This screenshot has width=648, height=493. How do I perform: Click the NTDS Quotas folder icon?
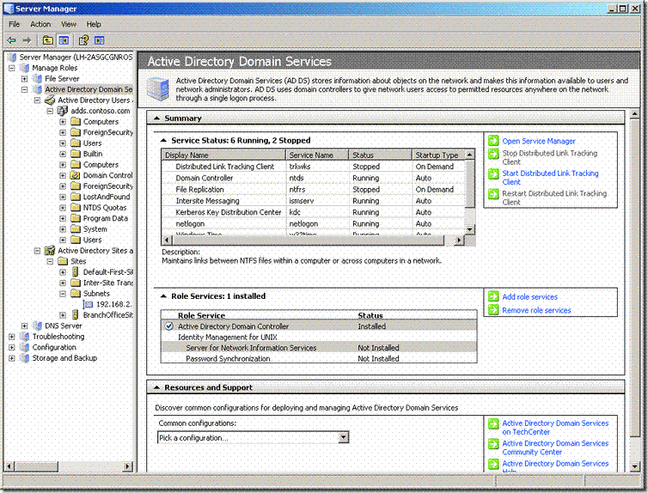click(76, 207)
